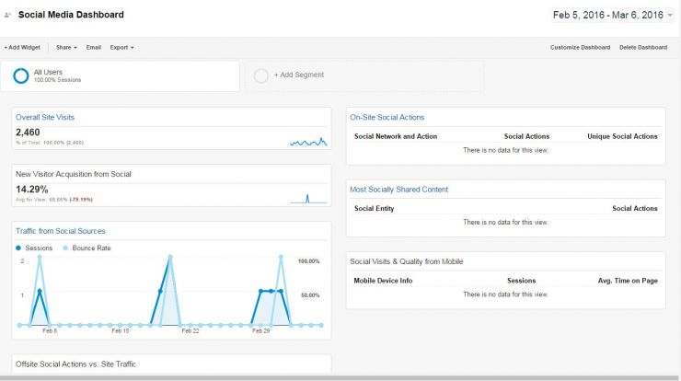
Task: Click the horizontal scrollbar at the bottom
Action: [x=340, y=378]
